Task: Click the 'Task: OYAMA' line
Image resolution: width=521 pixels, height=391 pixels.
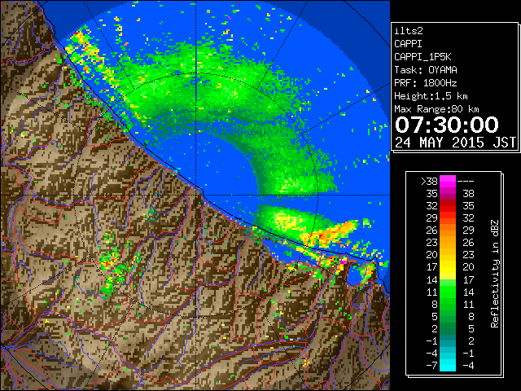Action: (x=426, y=70)
